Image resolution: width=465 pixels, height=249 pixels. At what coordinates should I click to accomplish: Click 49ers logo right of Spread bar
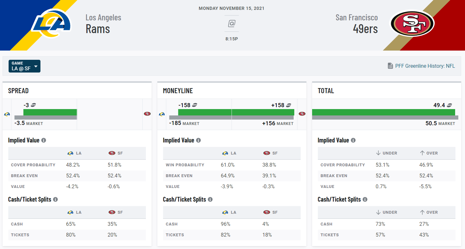pyautogui.click(x=147, y=114)
